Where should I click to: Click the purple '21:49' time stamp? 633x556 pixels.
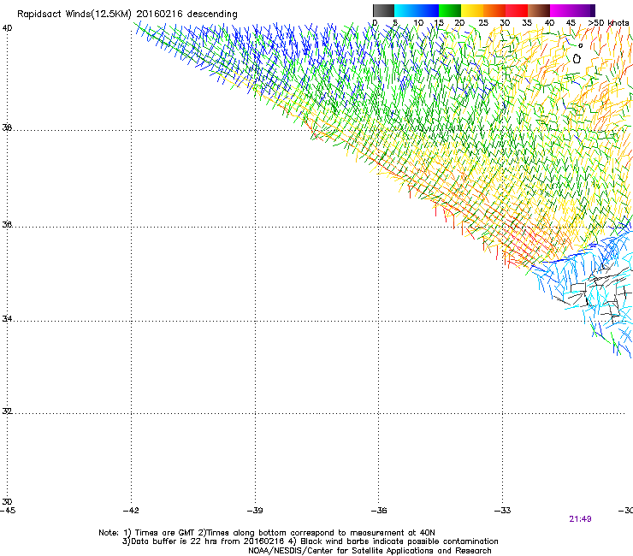[x=580, y=519]
